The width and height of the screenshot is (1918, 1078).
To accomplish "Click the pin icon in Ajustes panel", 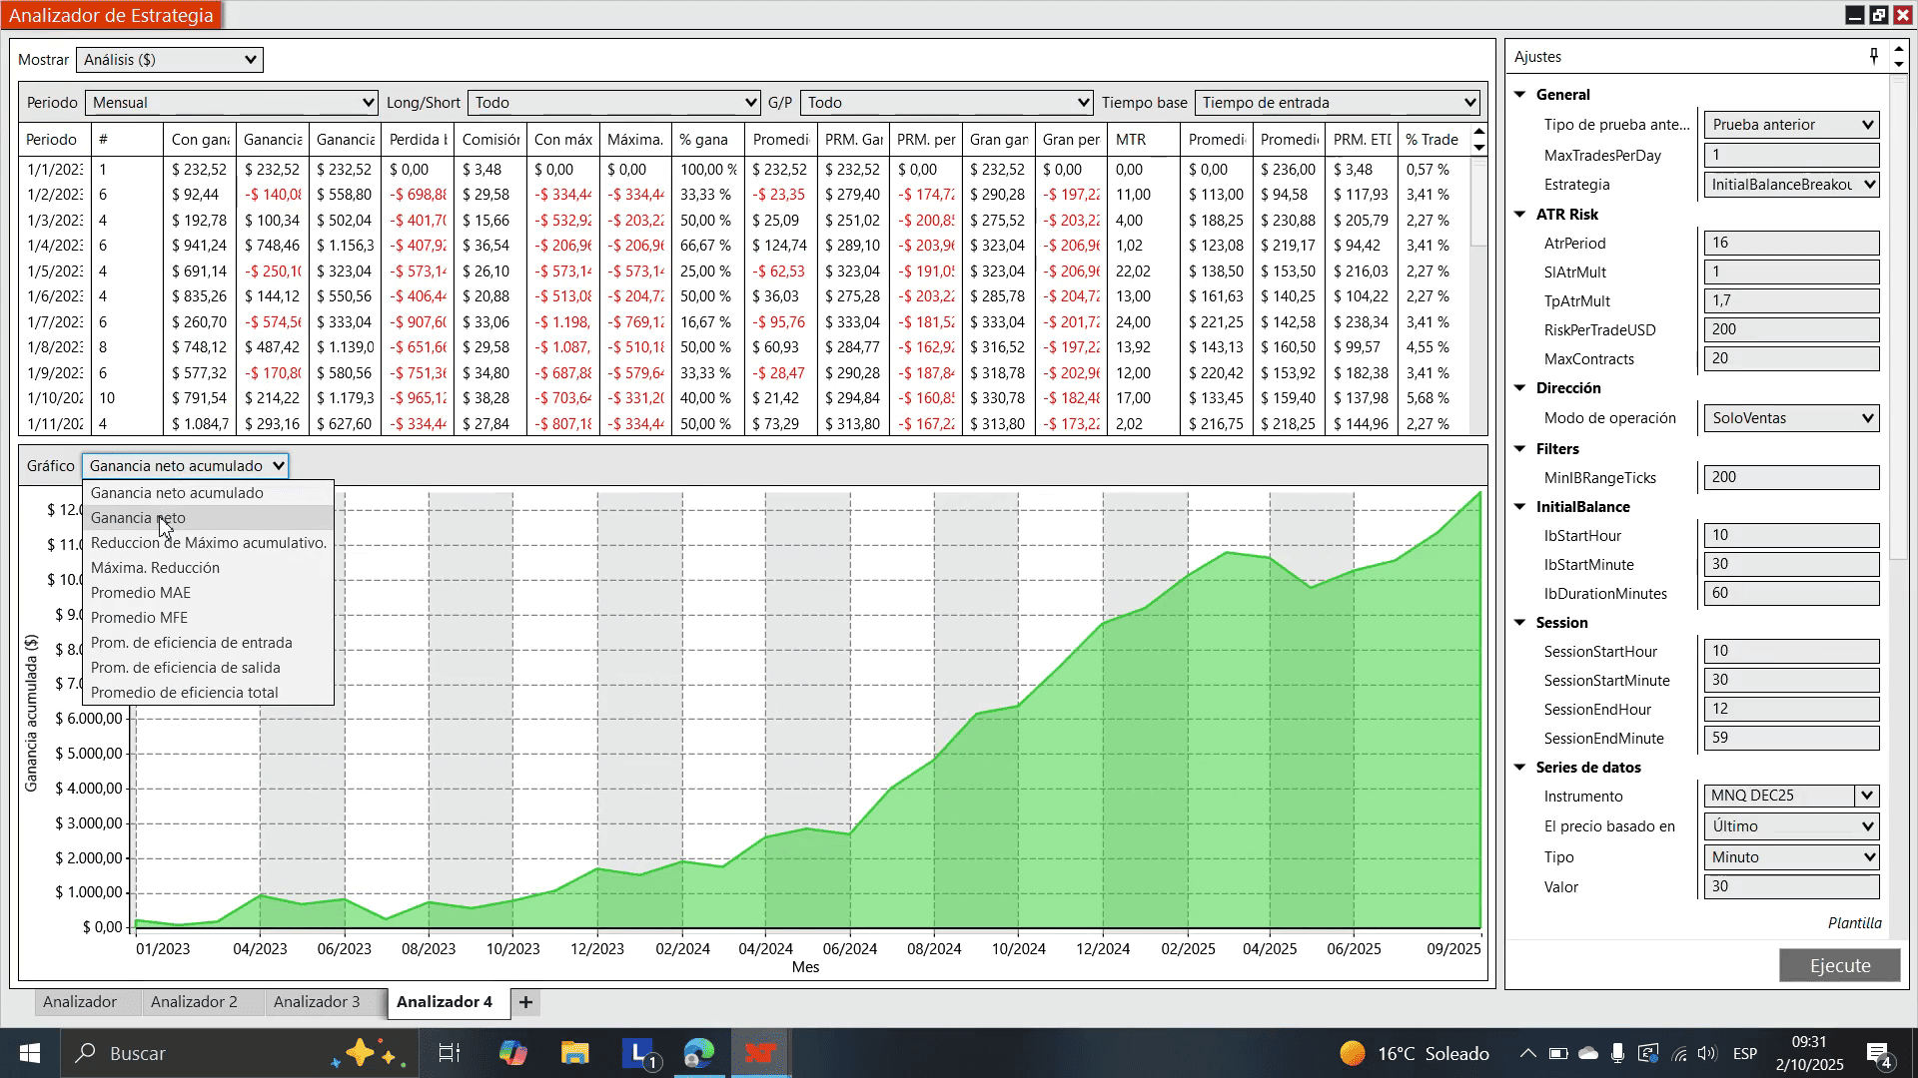I will coord(1874,56).
